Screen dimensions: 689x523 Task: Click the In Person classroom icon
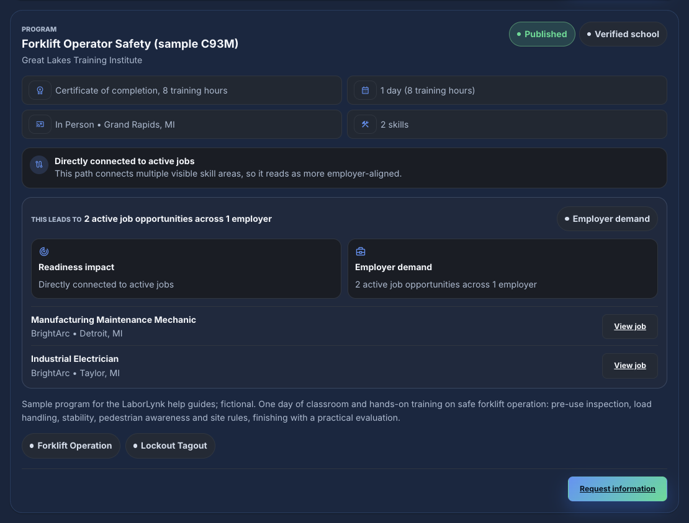tap(40, 125)
